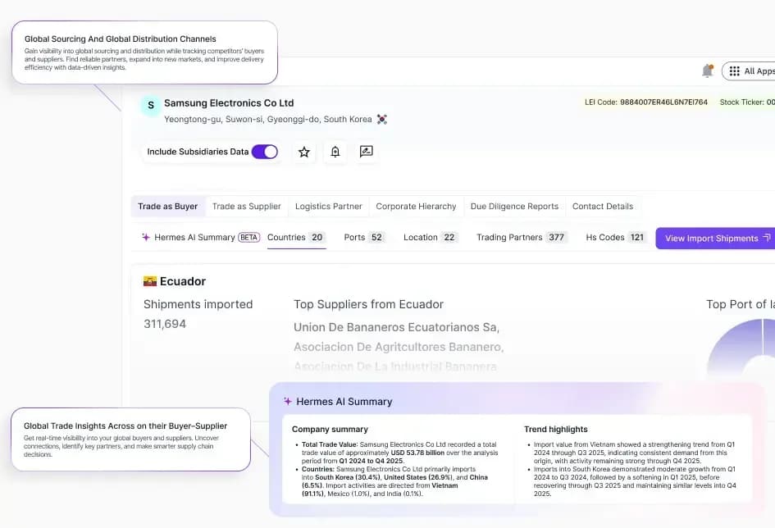Click the notification bell icon

tap(707, 71)
